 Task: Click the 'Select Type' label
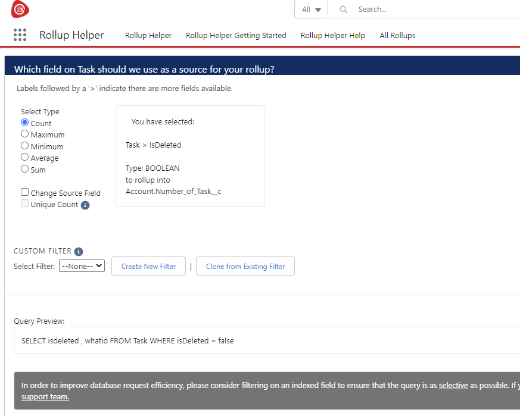pos(40,112)
